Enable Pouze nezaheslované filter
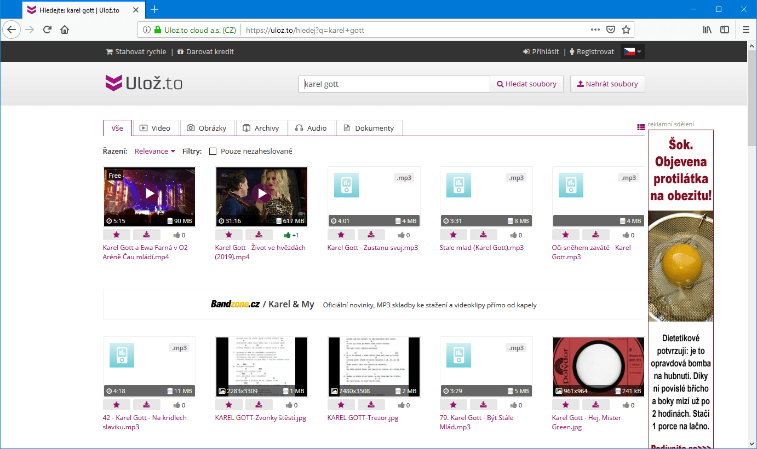This screenshot has height=449, width=757. pyautogui.click(x=213, y=151)
